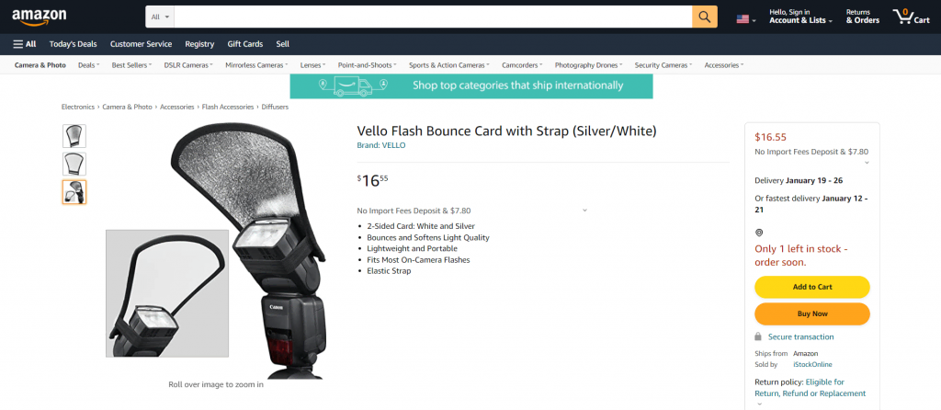The image size is (941, 410).
Task: Open the Gift Cards menu item
Action: pyautogui.click(x=244, y=44)
